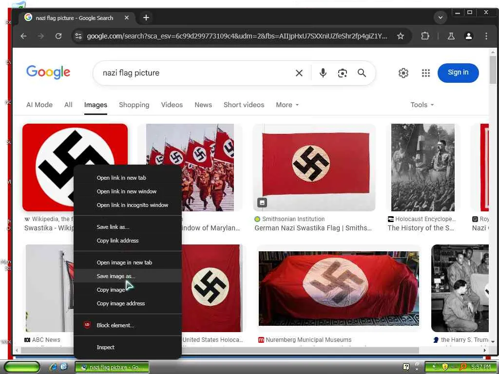Focus the Google search input field
The width and height of the screenshot is (499, 374).
click(194, 73)
